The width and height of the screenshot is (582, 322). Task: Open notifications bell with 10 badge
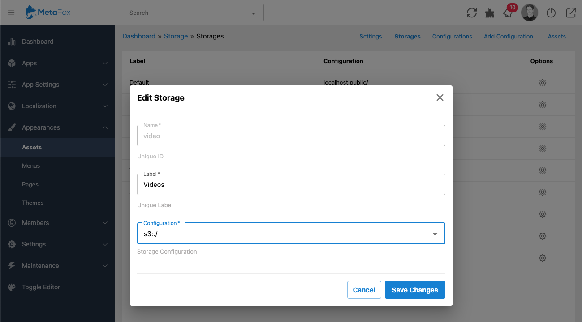pos(508,13)
